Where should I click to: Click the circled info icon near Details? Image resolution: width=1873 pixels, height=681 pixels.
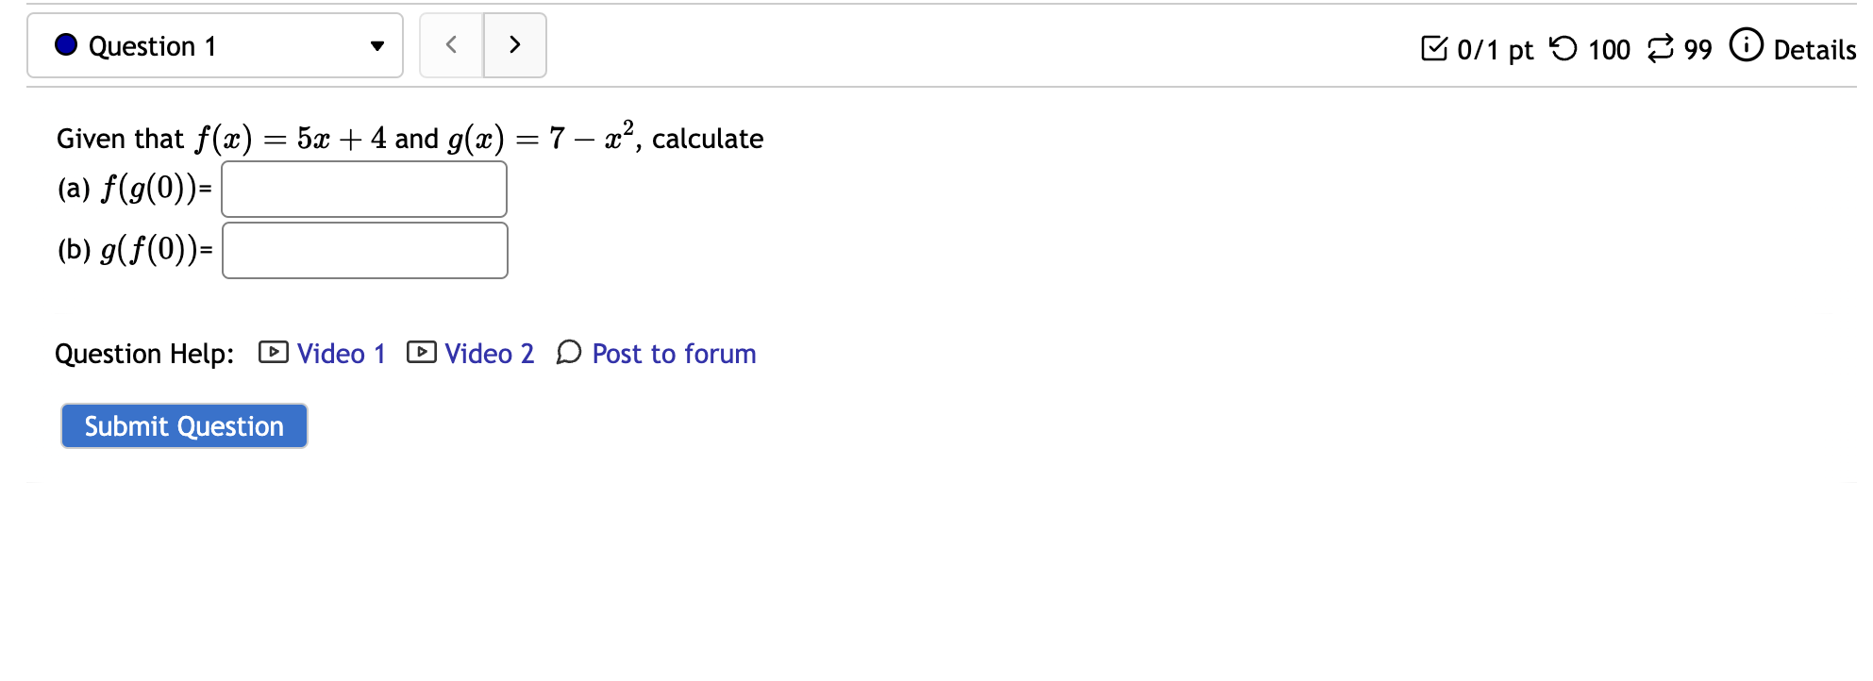point(1745,43)
